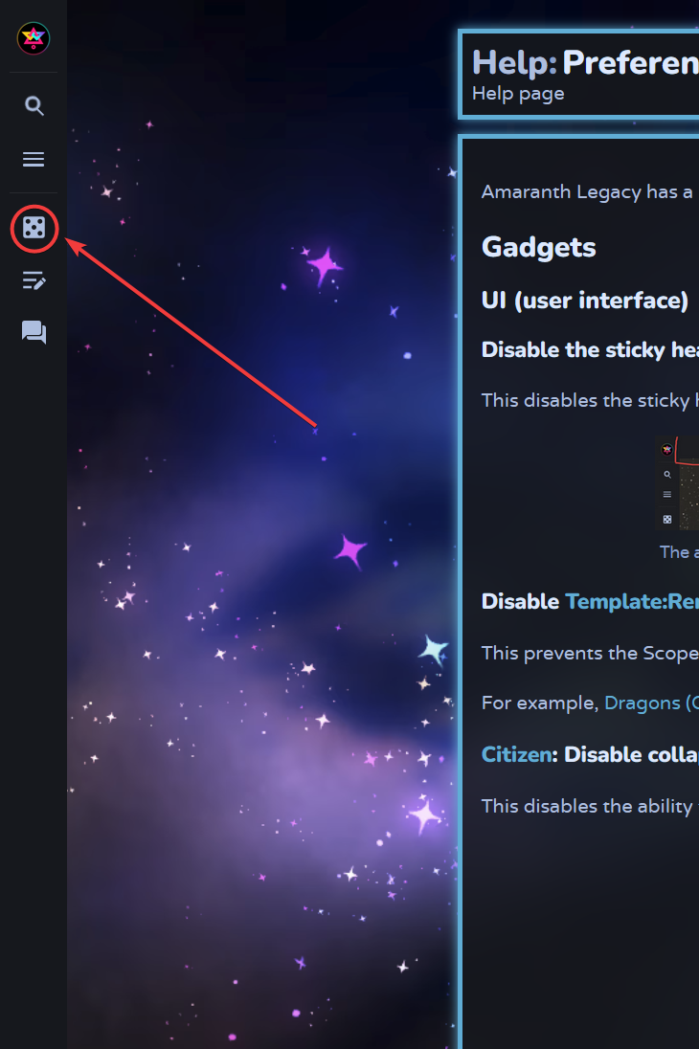Click the thumbnail caption text
The width and height of the screenshot is (699, 1049).
coord(674,552)
